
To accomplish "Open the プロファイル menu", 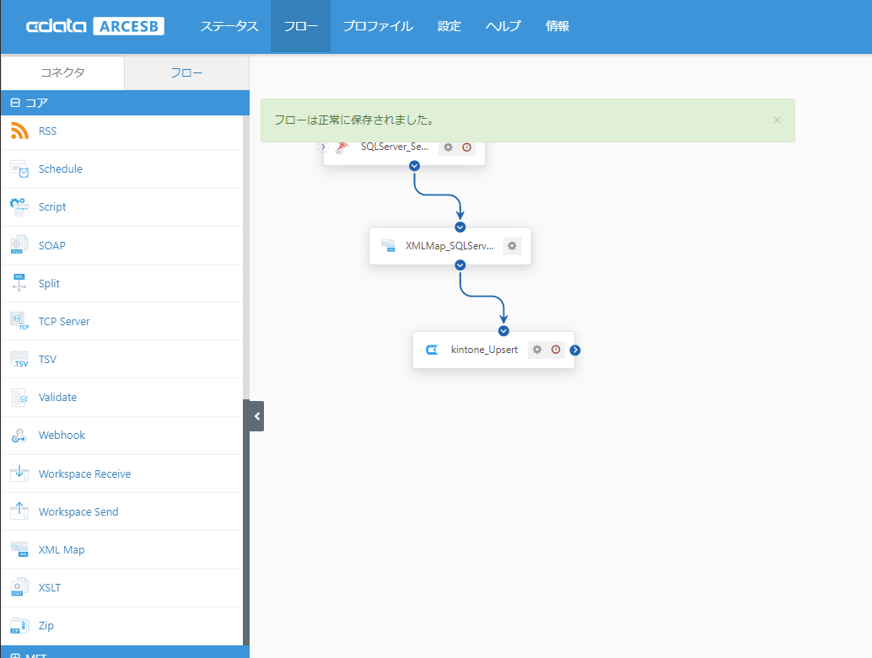I will pyautogui.click(x=378, y=26).
